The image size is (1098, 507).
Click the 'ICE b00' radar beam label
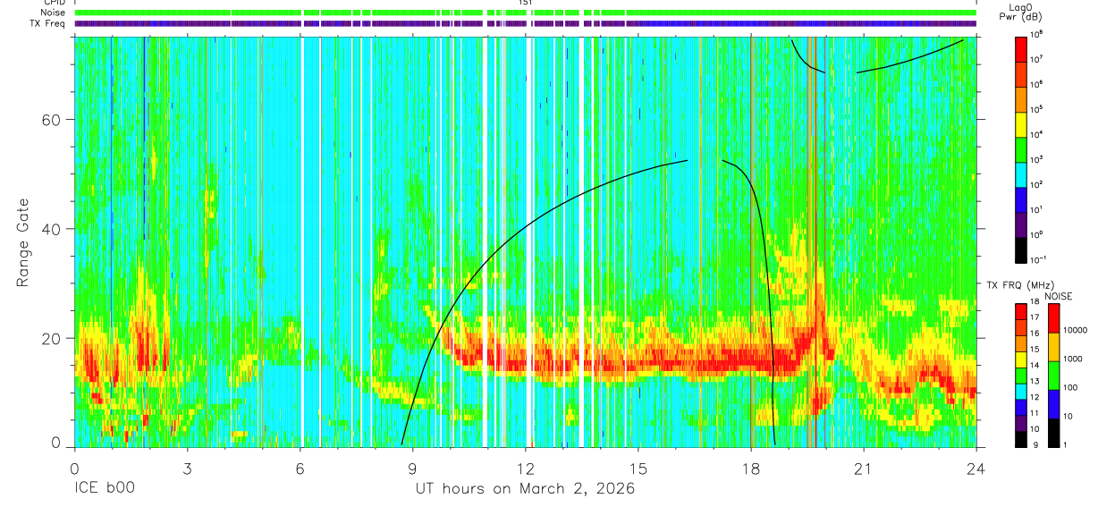104,489
